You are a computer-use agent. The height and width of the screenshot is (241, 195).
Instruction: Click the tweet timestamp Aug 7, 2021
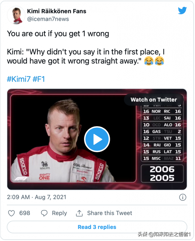click(37, 197)
